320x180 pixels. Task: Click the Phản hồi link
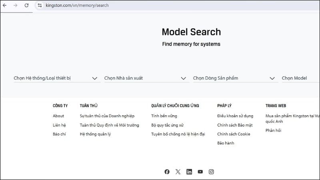point(273,130)
